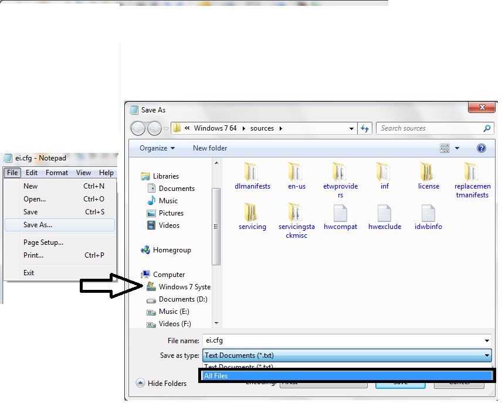The height and width of the screenshot is (407, 502).
Task: Click navigation pane scroll down arrow
Action: point(216,324)
